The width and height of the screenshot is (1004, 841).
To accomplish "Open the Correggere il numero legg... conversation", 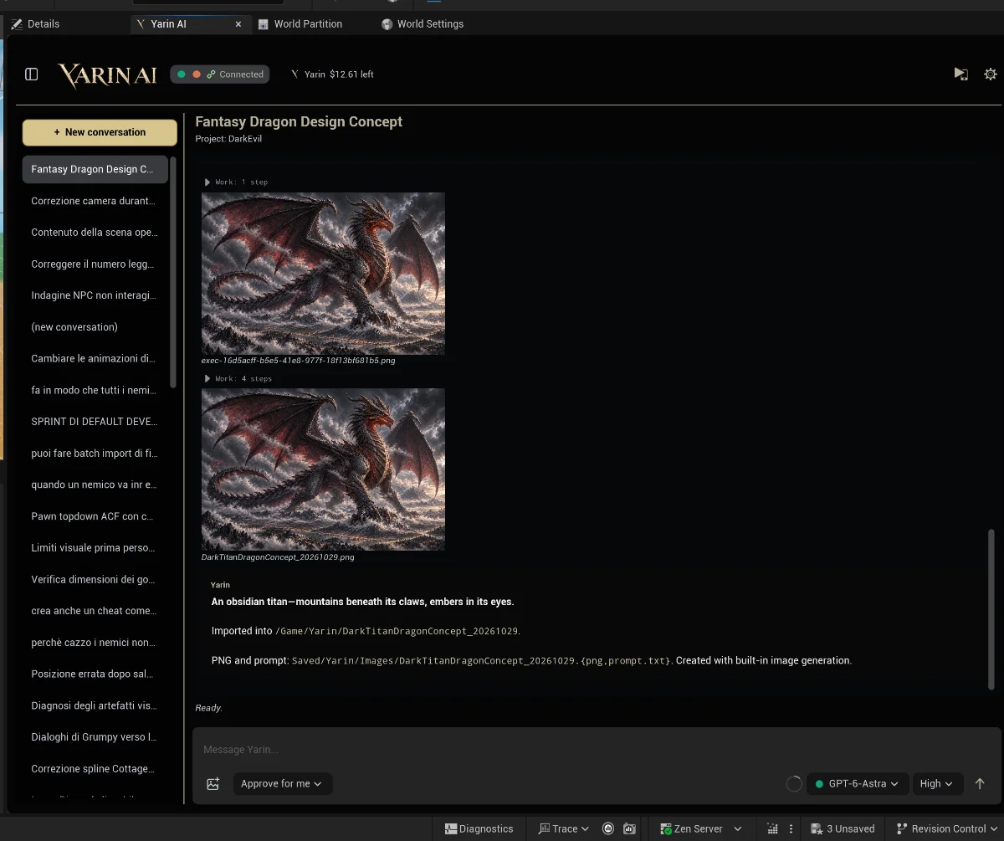I will click(x=95, y=264).
